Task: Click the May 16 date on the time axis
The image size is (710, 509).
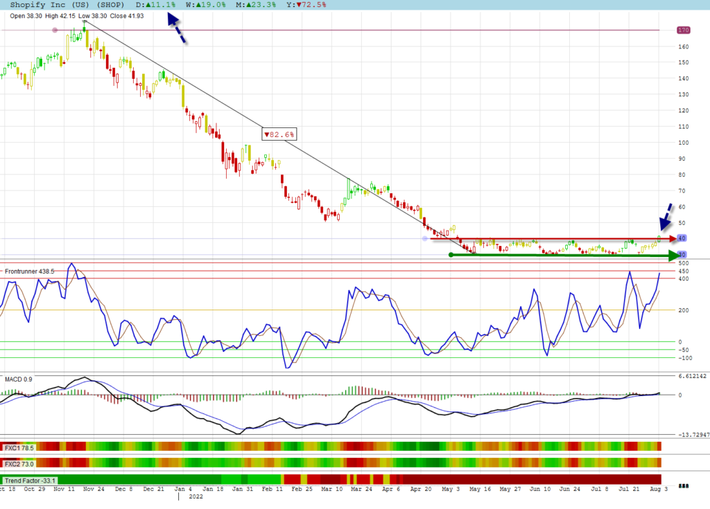Action: point(480,489)
